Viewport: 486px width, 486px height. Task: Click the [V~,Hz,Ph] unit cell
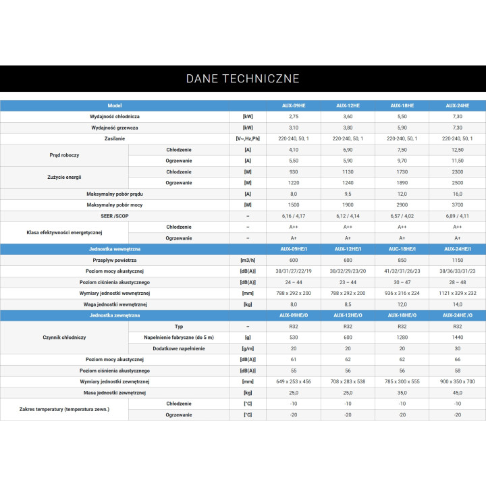tap(248, 138)
